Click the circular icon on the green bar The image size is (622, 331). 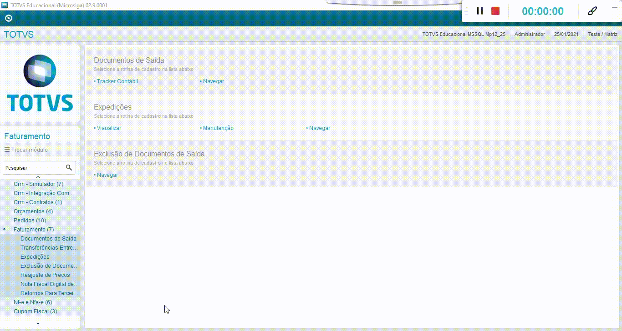point(8,18)
